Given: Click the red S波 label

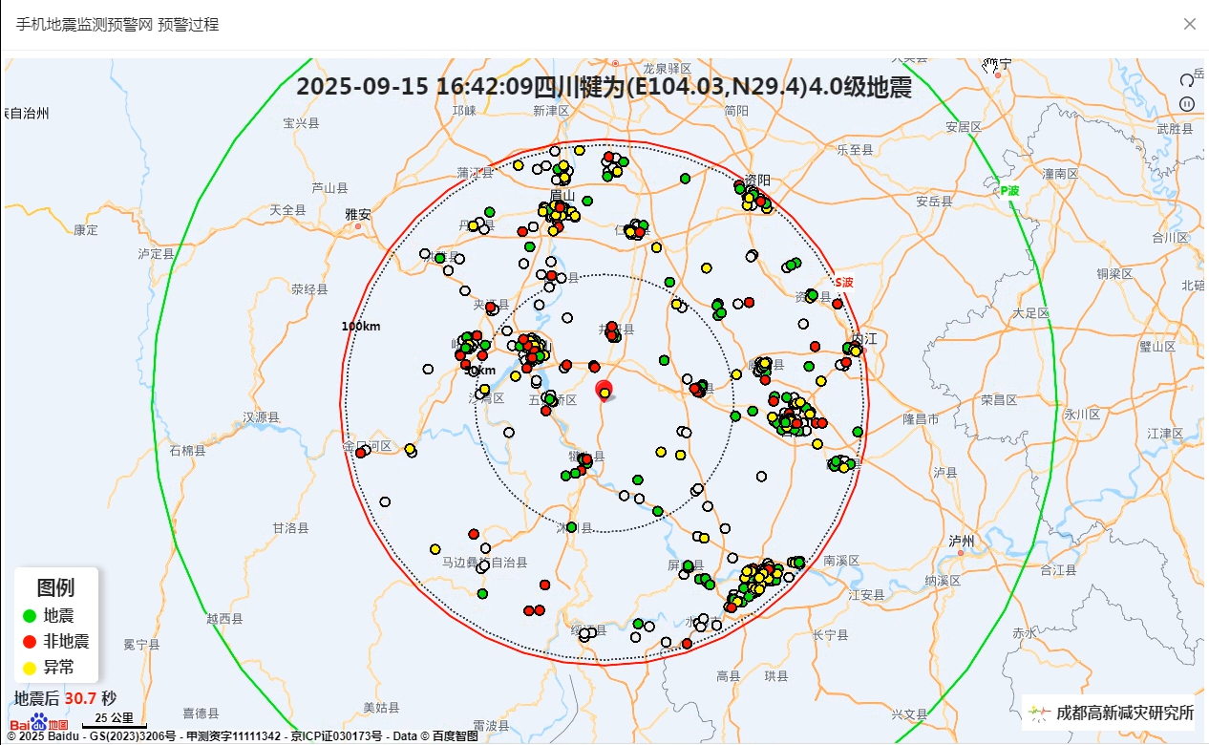Looking at the screenshot, I should coord(844,283).
